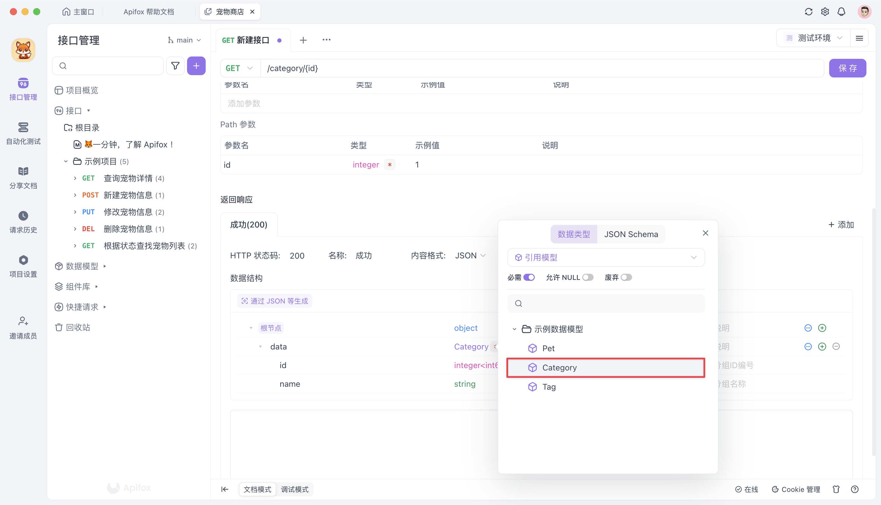Enable the 允许 NULL toggle
This screenshot has height=505, width=881.
click(588, 277)
